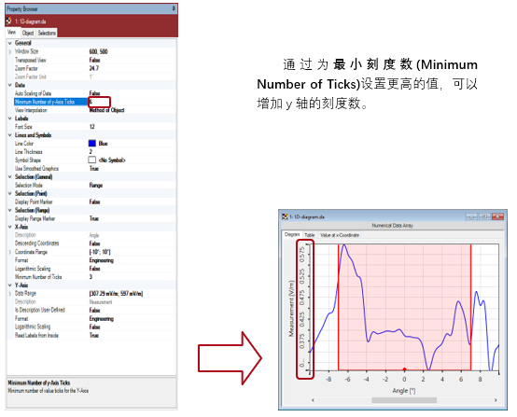Collapse the Lines and Symbols section
Screen dimensions: 517x417
10,135
